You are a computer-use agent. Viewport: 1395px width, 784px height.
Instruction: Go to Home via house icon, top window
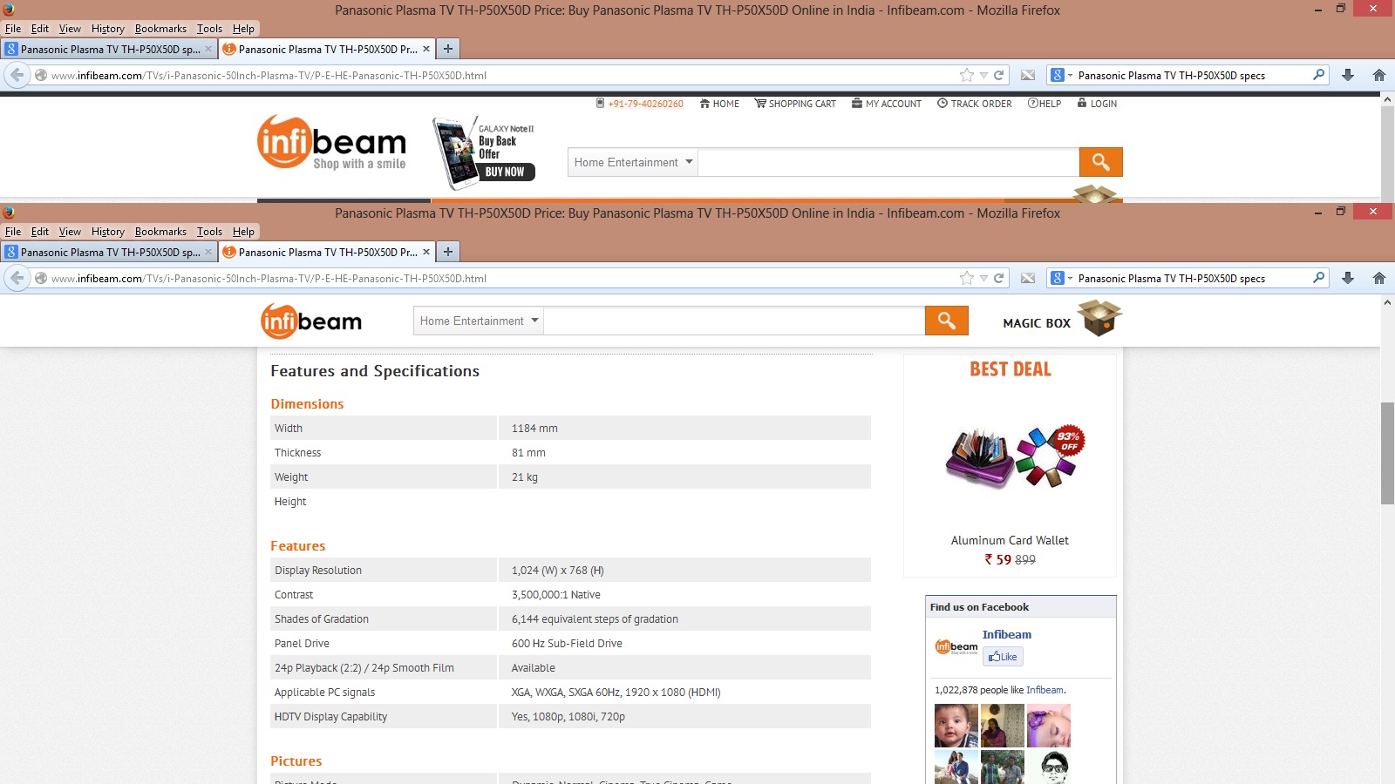tap(1379, 75)
